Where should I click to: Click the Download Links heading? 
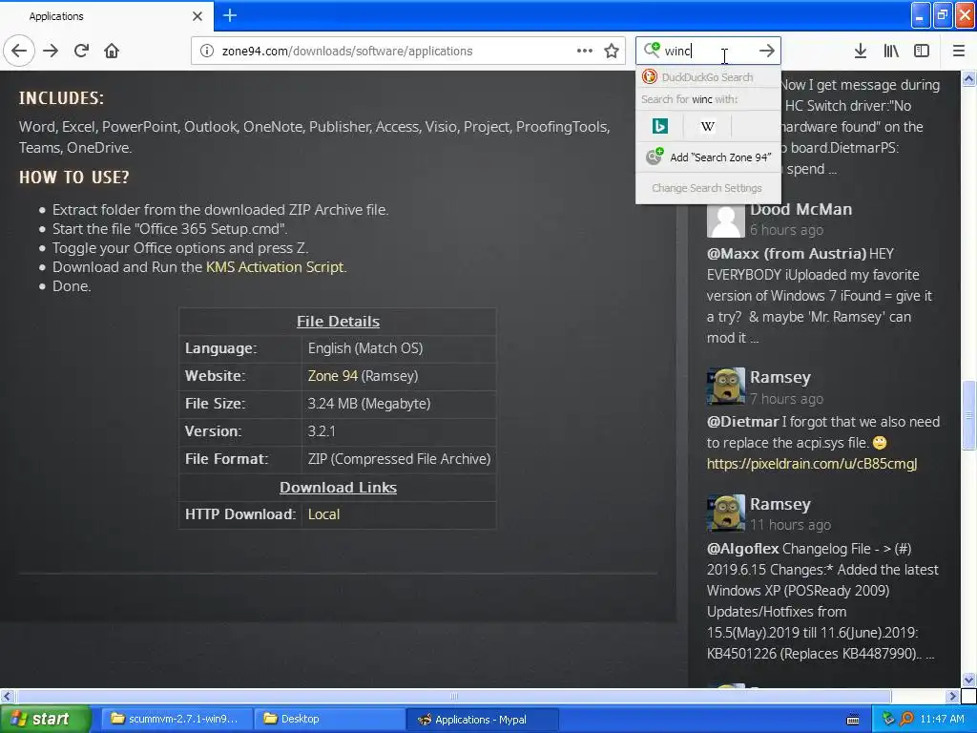coord(338,488)
